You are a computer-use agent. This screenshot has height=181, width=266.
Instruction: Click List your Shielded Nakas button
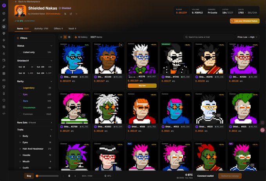(244, 21)
